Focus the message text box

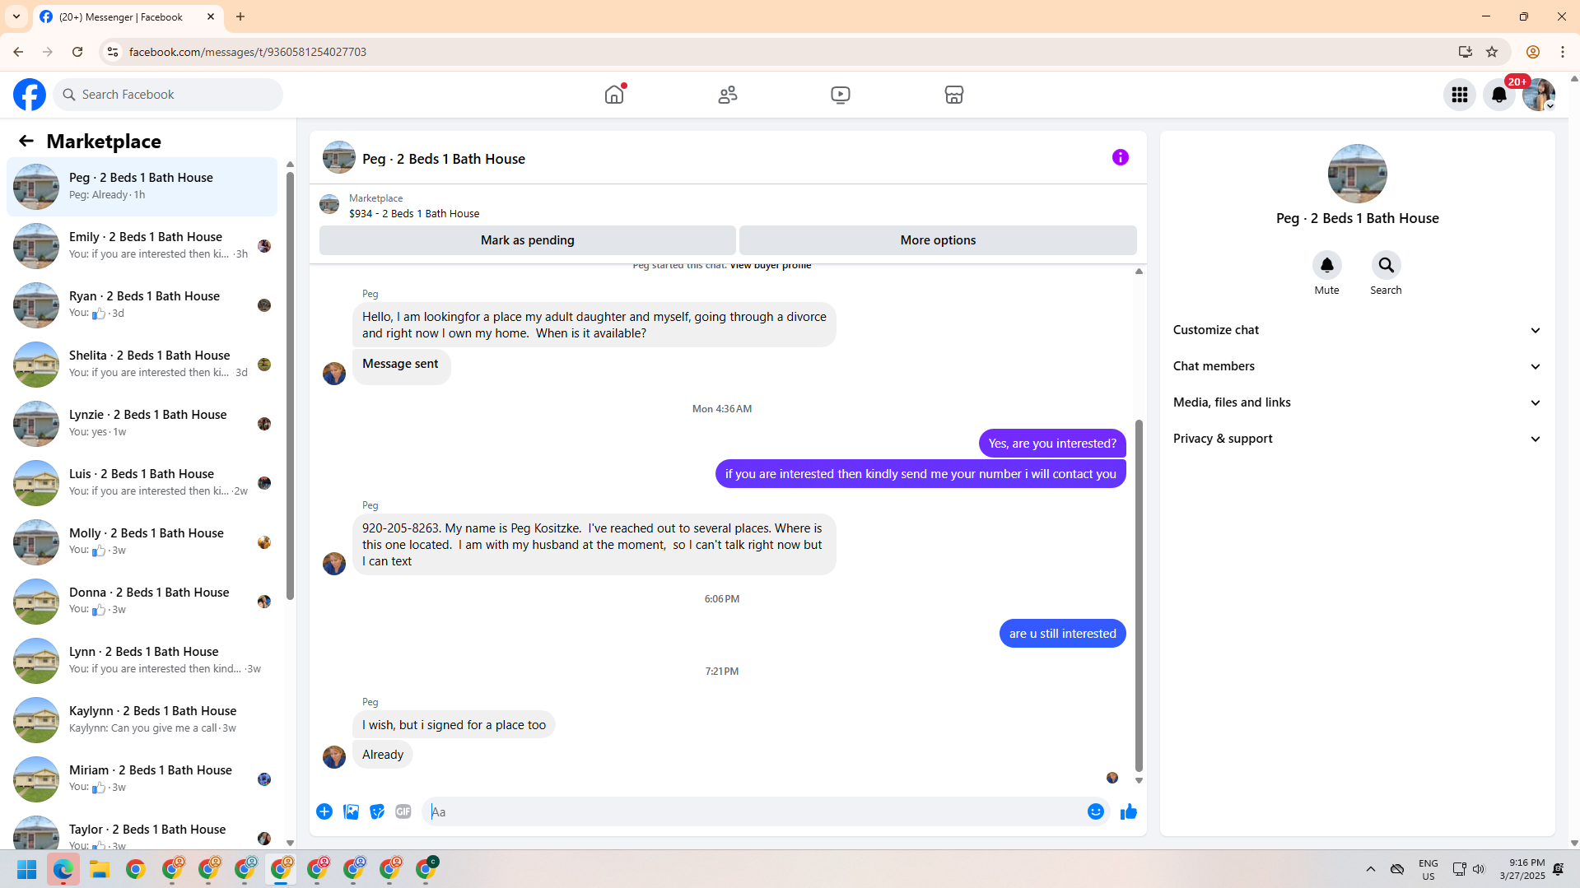point(754,812)
